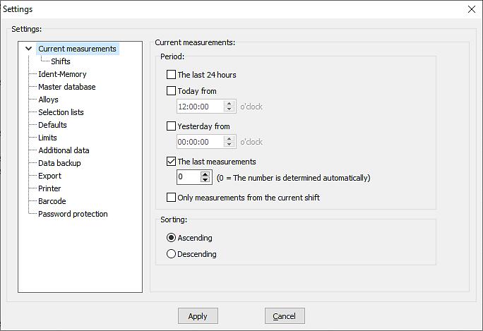
Task: Select Master database in the tree
Action: coord(66,87)
